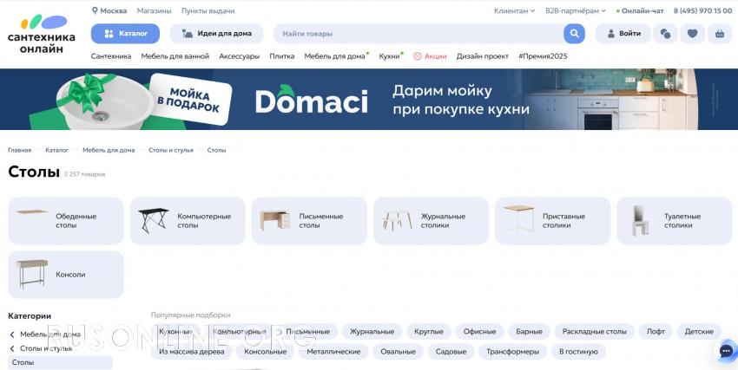Click the Войти login button
This screenshot has width=738, height=370.
(x=623, y=34)
